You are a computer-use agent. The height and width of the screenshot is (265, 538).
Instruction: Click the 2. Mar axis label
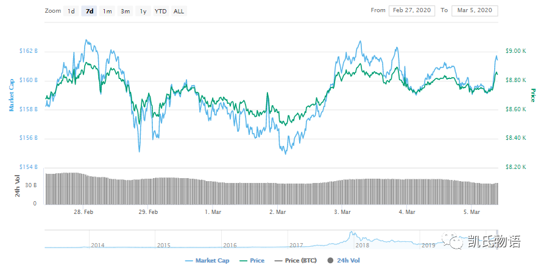coord(278,212)
